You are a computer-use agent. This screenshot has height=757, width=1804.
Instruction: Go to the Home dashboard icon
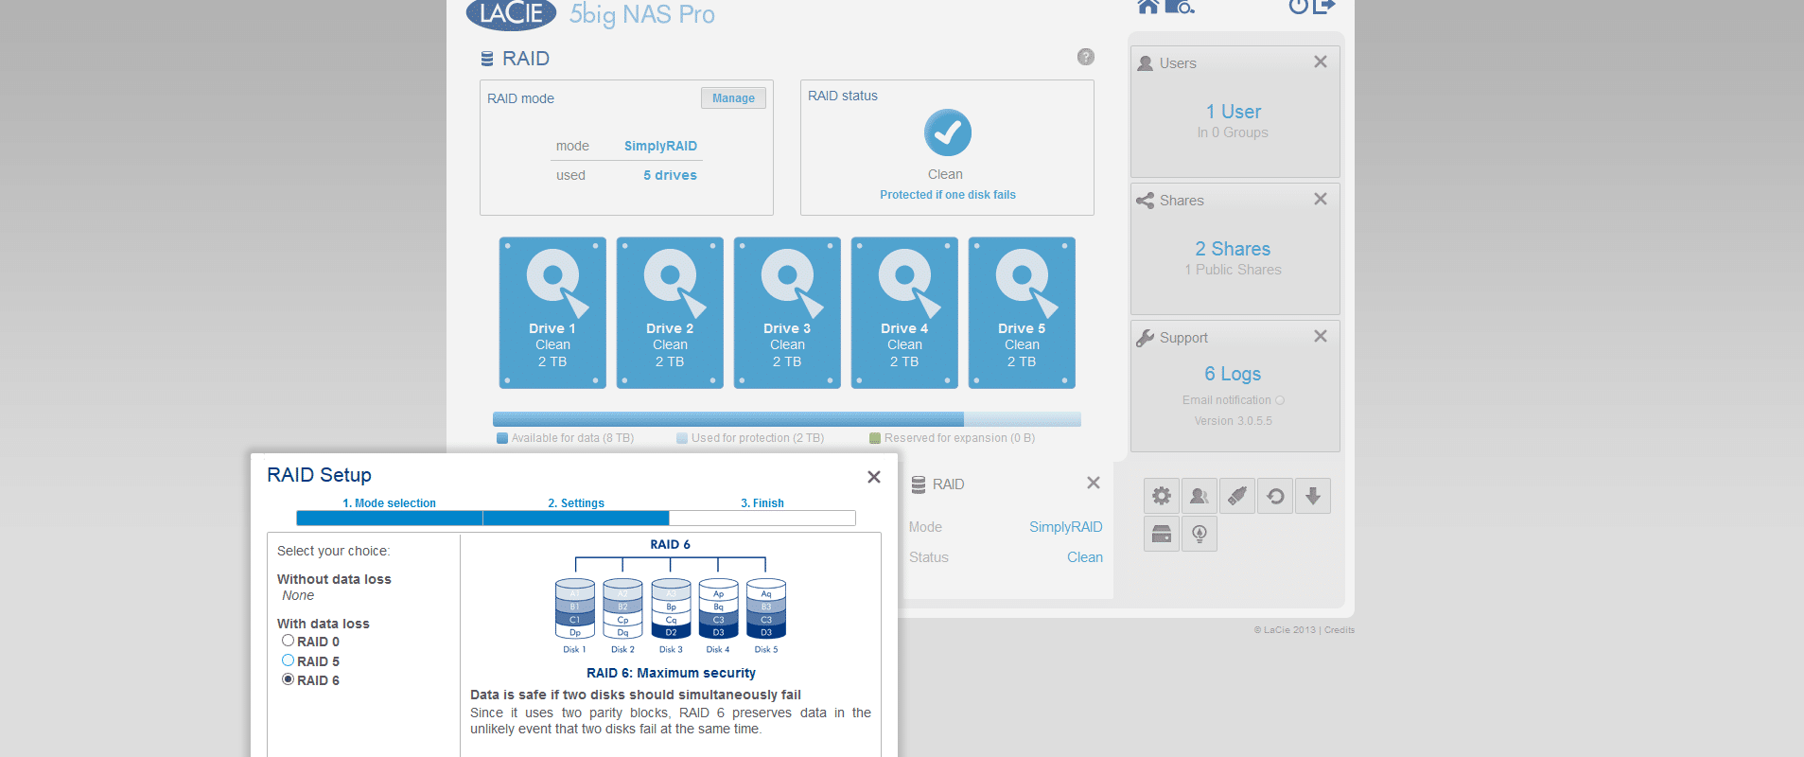[1147, 6]
